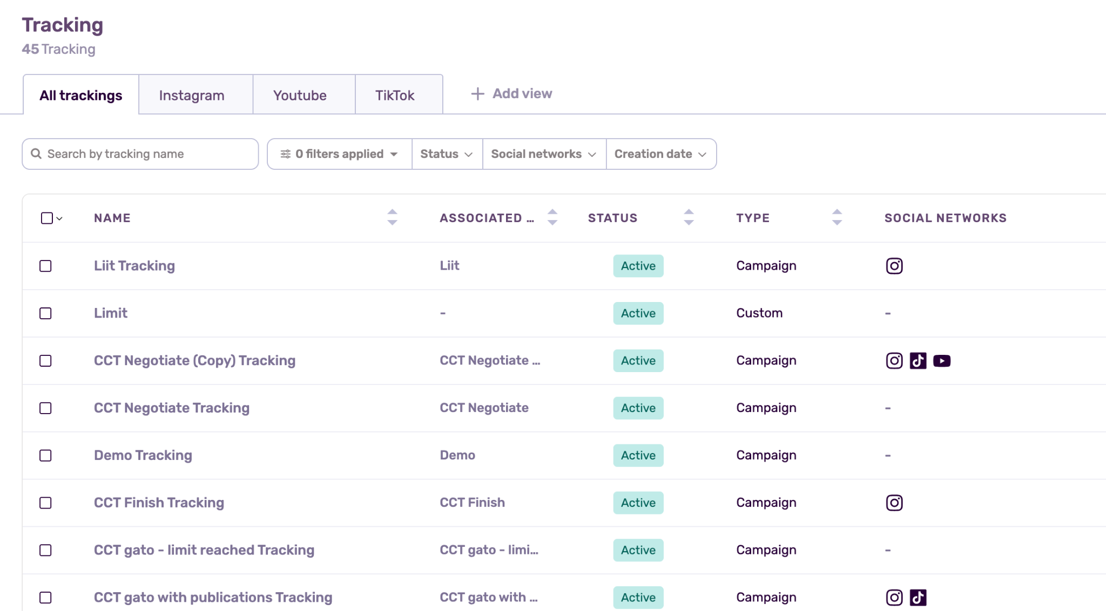Select the Demo Tracking row checkbox

[45, 456]
